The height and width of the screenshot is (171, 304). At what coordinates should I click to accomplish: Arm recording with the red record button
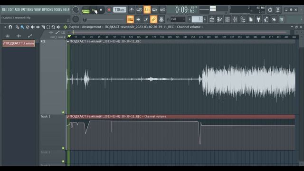tap(109, 9)
